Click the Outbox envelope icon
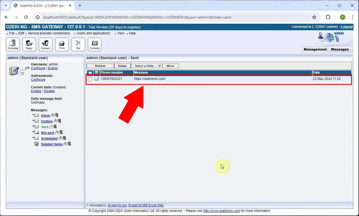Viewport: 359px width, 216px height. tap(36, 121)
